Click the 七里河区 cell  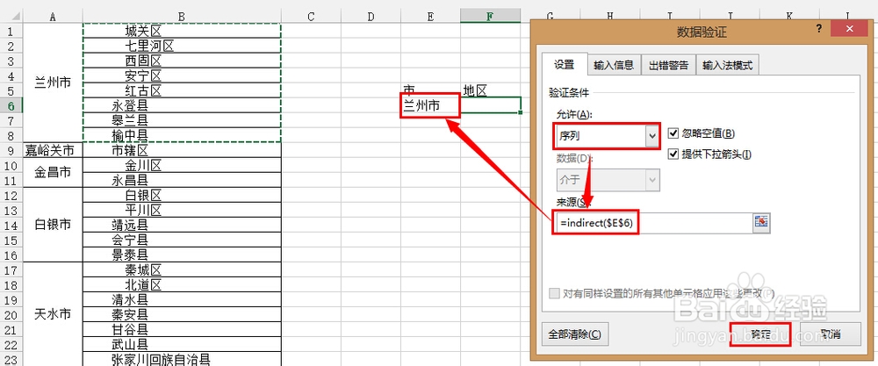click(182, 46)
